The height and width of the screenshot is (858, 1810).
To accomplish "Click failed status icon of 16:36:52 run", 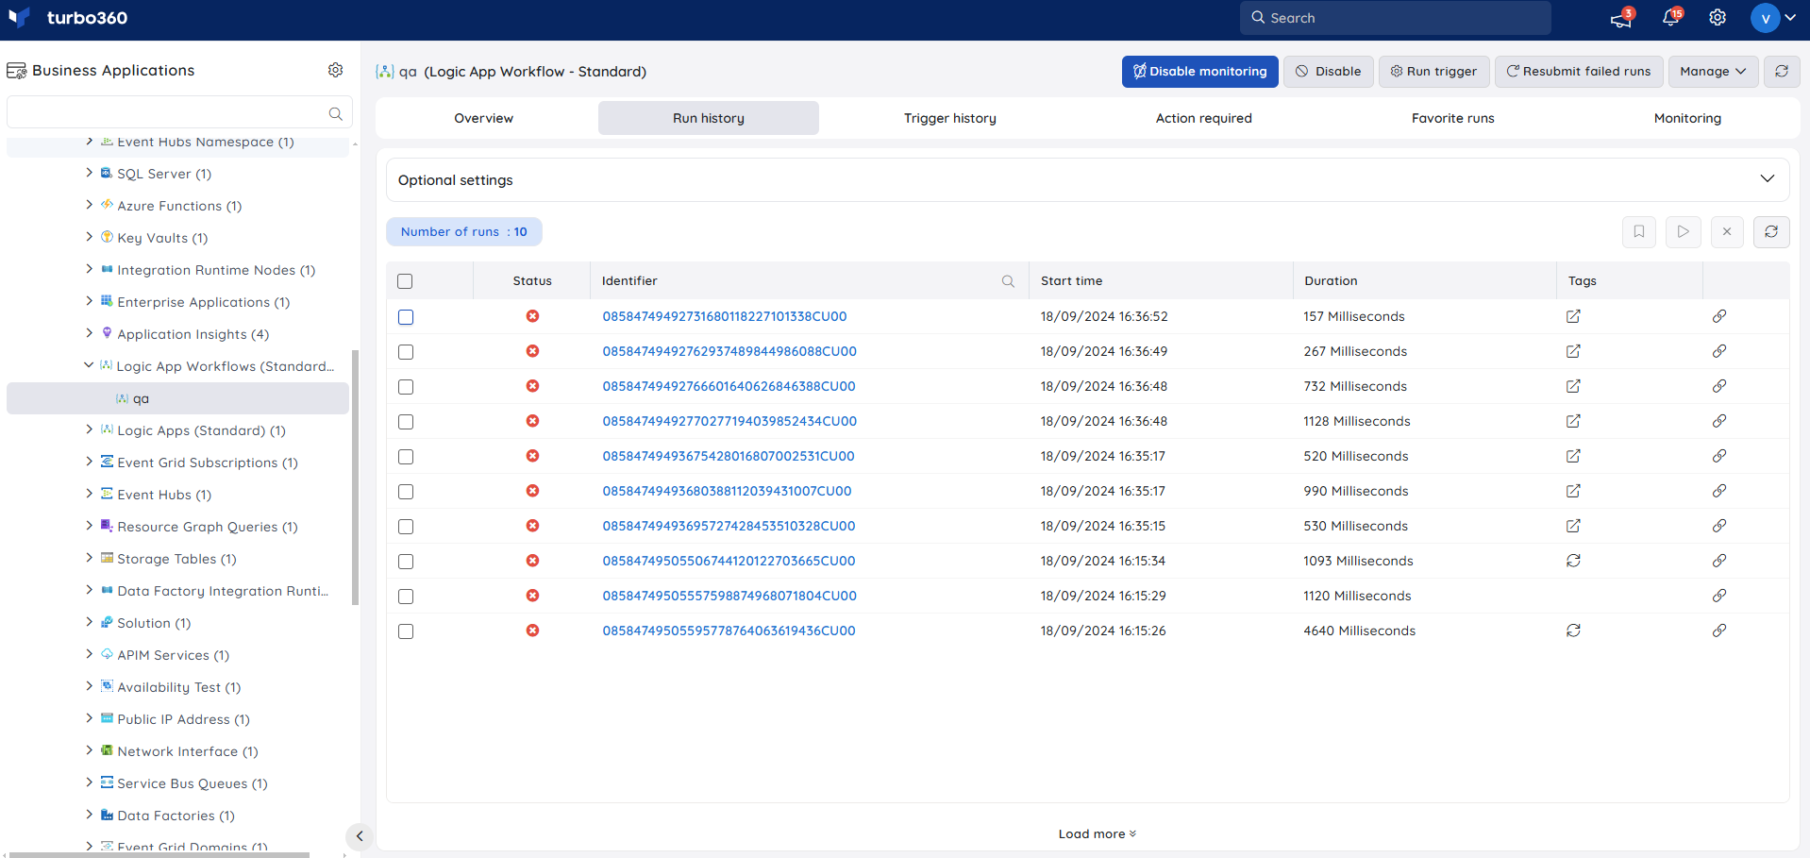I will click(x=532, y=316).
